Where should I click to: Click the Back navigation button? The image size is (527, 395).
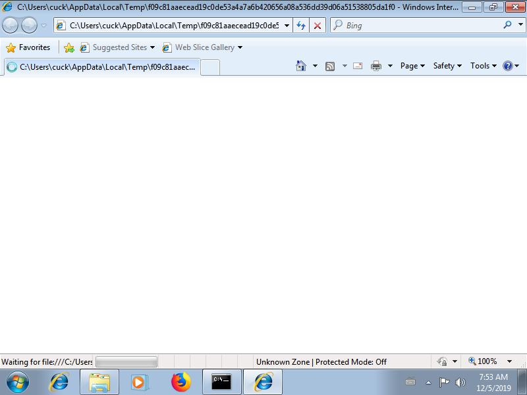pos(10,26)
